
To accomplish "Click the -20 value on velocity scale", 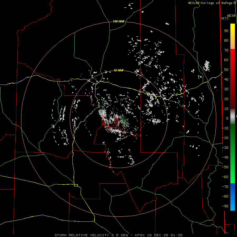I will pyautogui.click(x=225, y=138).
